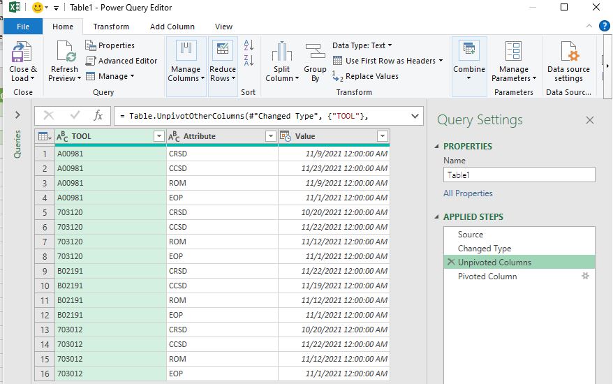Click the Split Column icon
613x384 pixels.
pyautogui.click(x=281, y=53)
